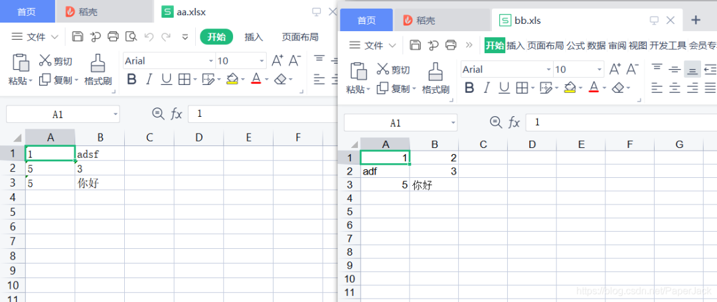Open font size dropdown in bb.xls
This screenshot has height=302, width=717.
[599, 70]
